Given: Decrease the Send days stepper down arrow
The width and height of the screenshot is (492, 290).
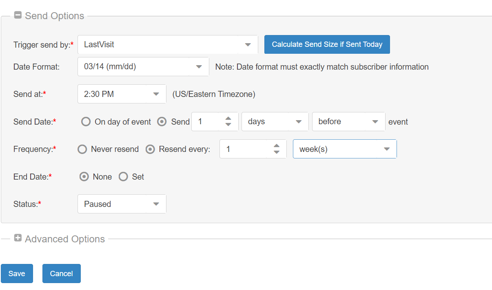Looking at the screenshot, I should click(x=228, y=125).
